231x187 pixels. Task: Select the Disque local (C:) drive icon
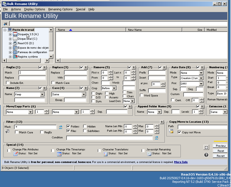(x=15, y=39)
